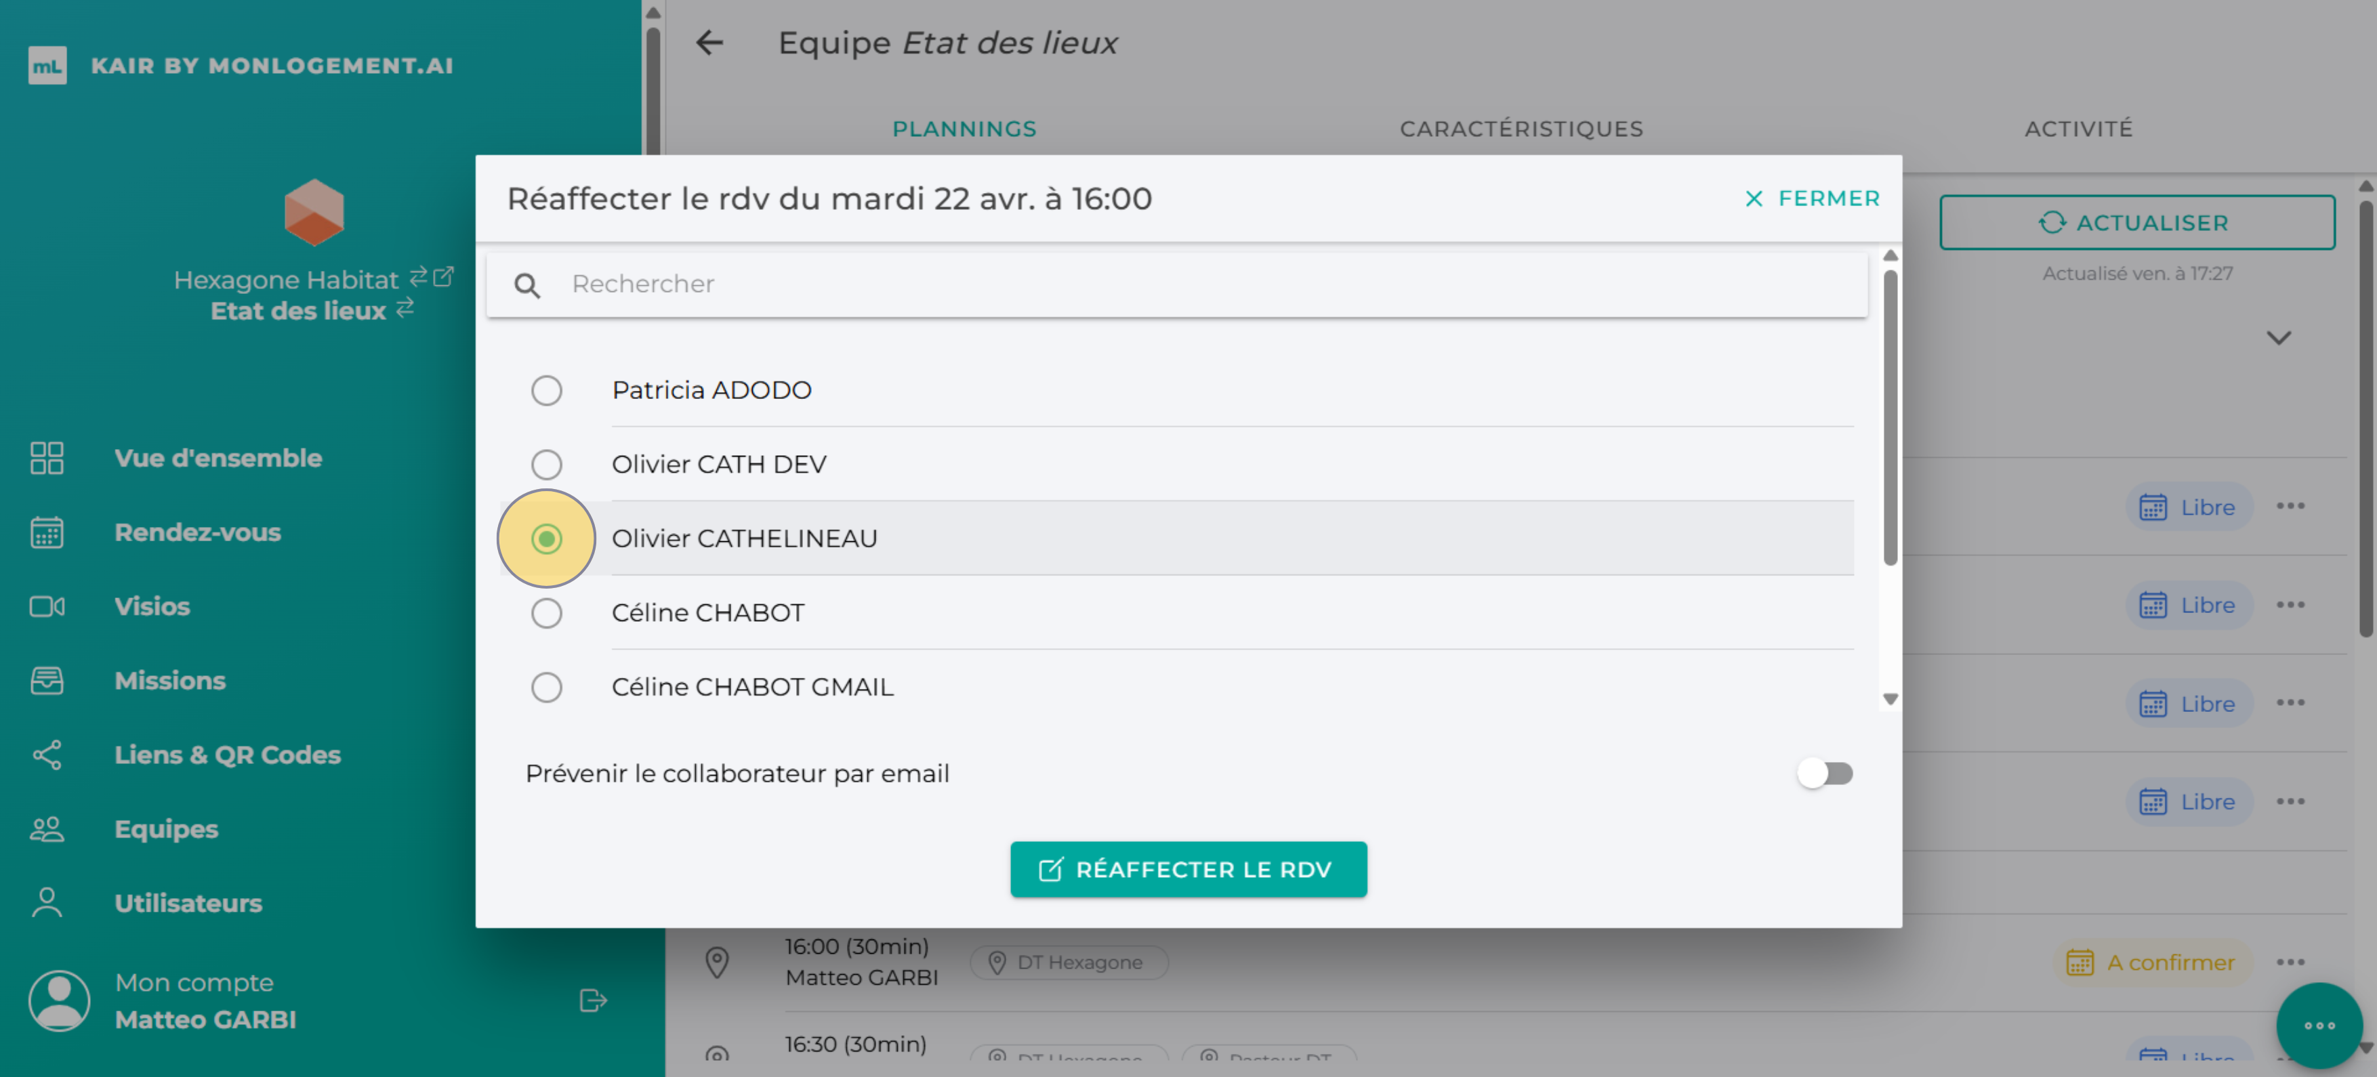Screen dimensions: 2377x1077
Task: Click the Rendez-vous calendar icon
Action: pos(46,532)
